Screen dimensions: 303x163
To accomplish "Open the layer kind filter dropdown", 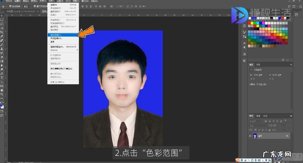I will (x=256, y=121).
